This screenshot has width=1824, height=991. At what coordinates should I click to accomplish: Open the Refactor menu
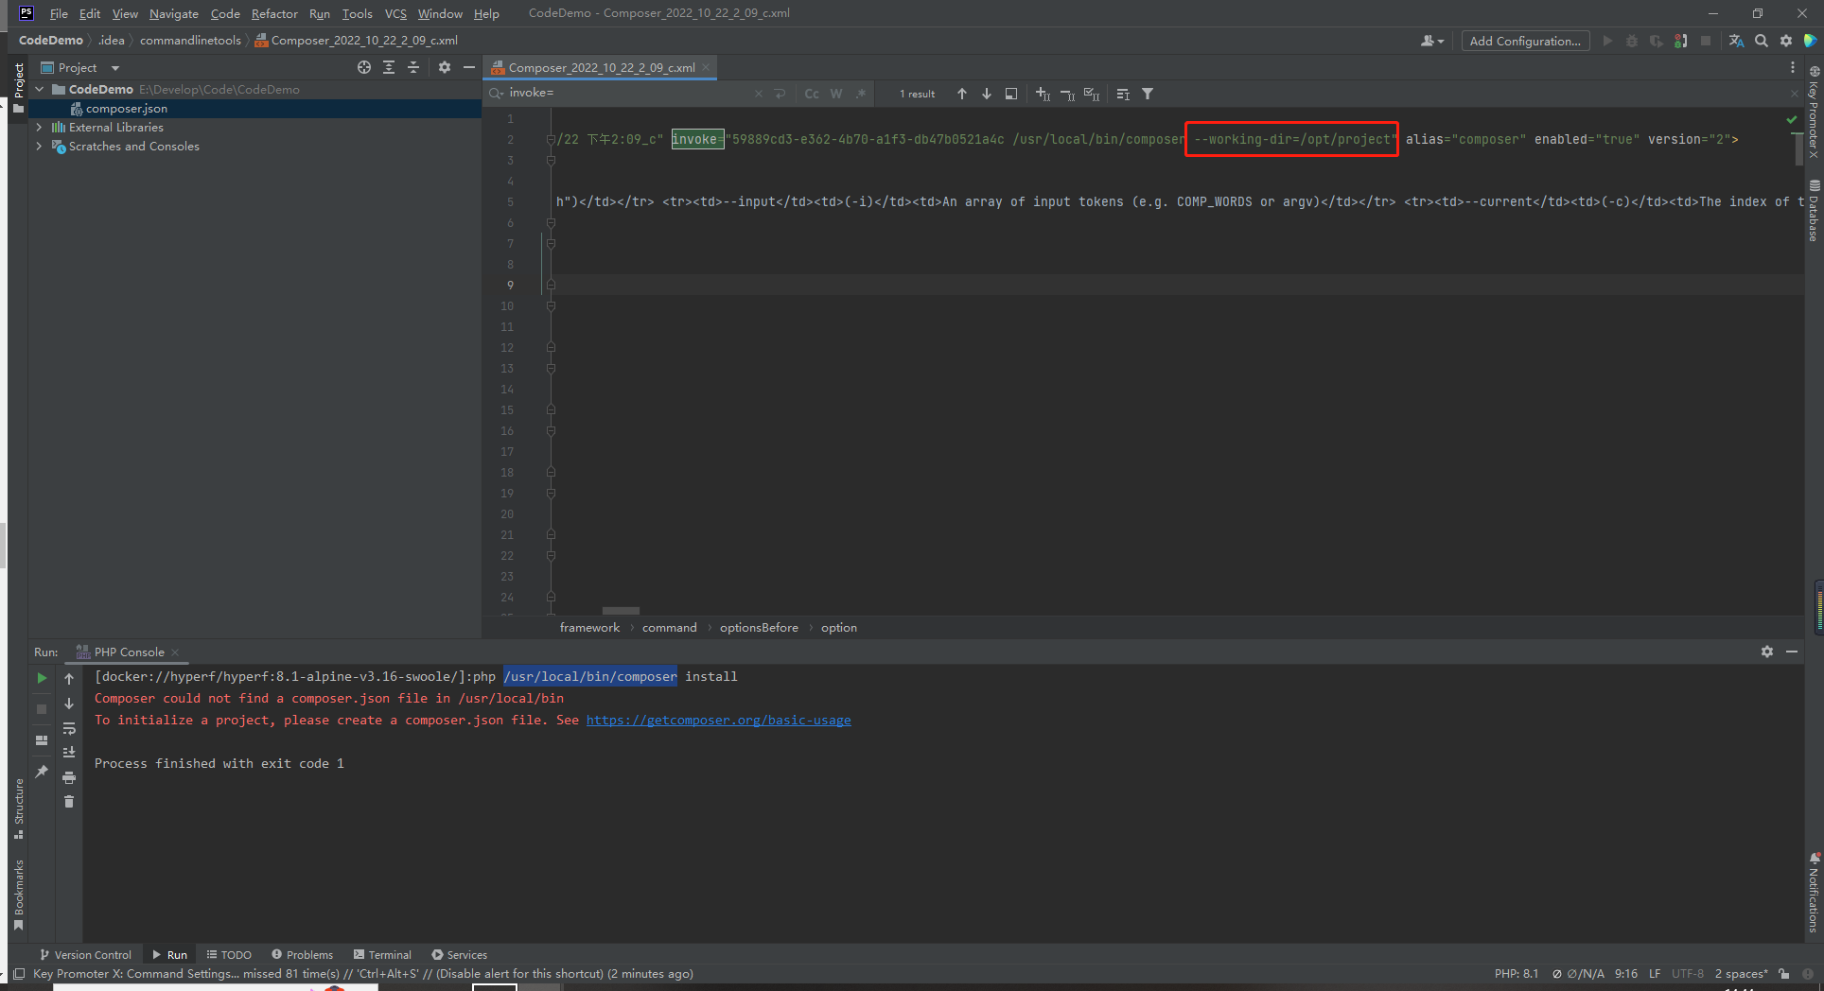point(274,13)
